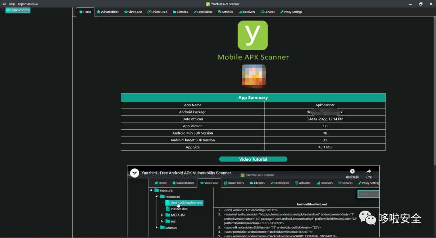Click the Home tab house icon
Viewport: 436px width, 238px height.
(x=81, y=12)
